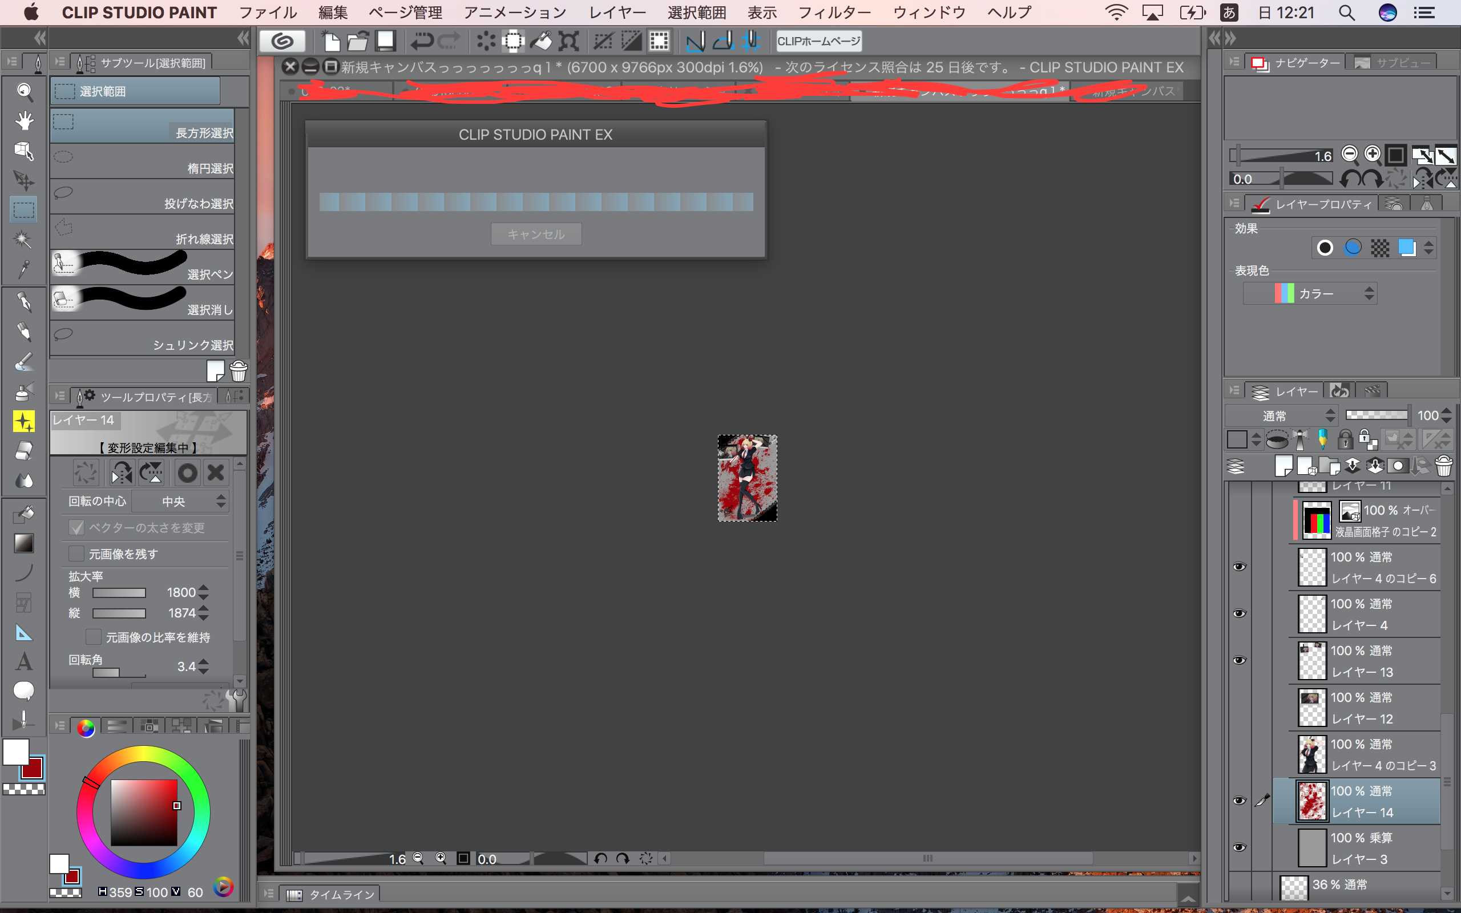
Task: Switch to the サブビュー tab
Action: (1391, 63)
